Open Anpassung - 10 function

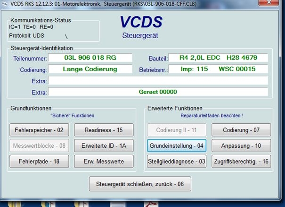[x=241, y=146]
